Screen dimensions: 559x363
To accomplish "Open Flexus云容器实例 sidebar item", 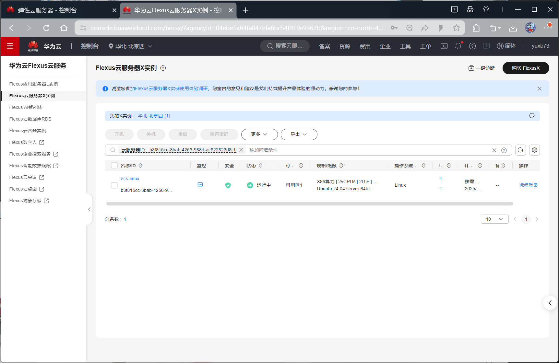I will pyautogui.click(x=28, y=131).
